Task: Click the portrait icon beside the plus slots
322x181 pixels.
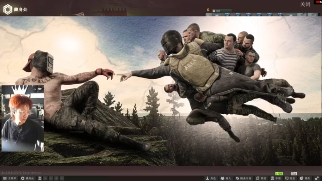Action: tap(40, 178)
